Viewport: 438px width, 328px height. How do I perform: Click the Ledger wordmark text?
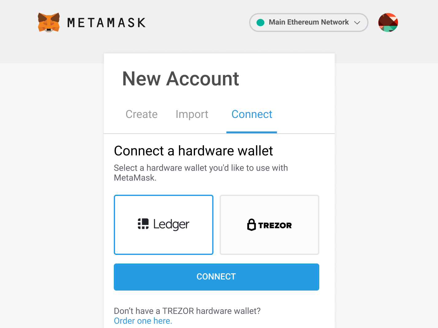171,225
